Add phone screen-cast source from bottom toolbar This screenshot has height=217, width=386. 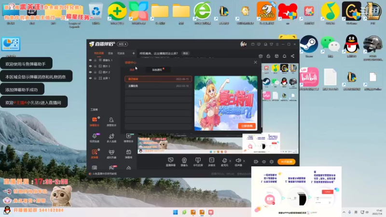(198, 162)
